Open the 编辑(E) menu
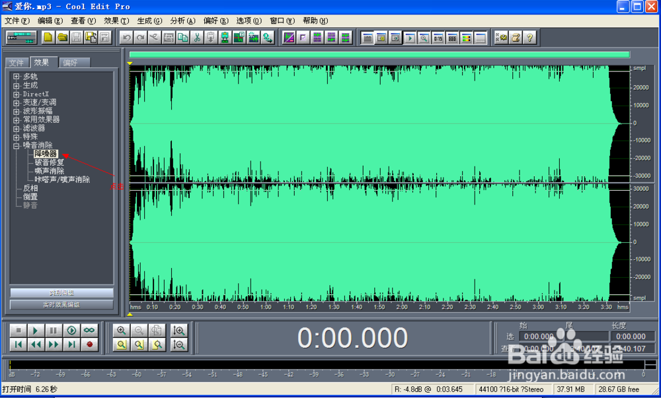 (x=50, y=20)
